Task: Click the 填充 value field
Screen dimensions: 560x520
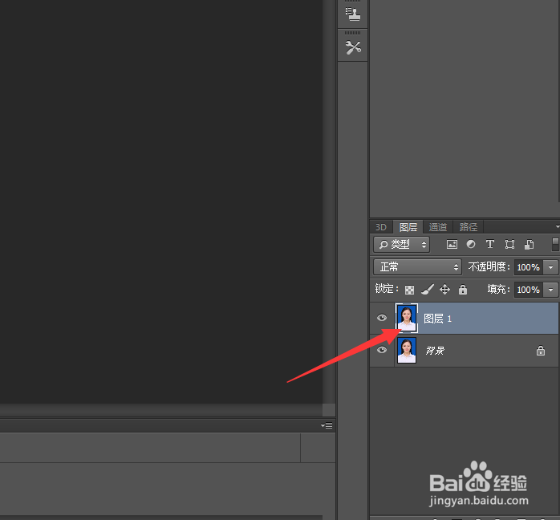Action: pos(529,290)
